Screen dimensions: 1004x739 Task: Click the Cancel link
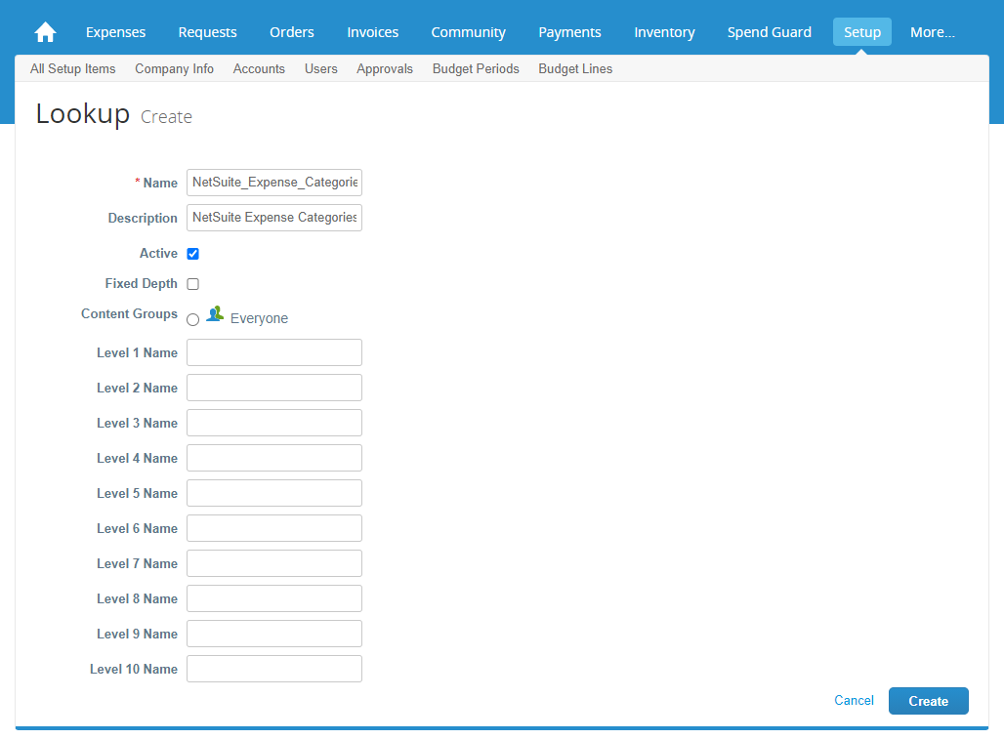854,701
